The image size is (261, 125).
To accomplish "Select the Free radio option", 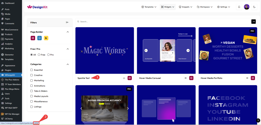I will point(39,55).
